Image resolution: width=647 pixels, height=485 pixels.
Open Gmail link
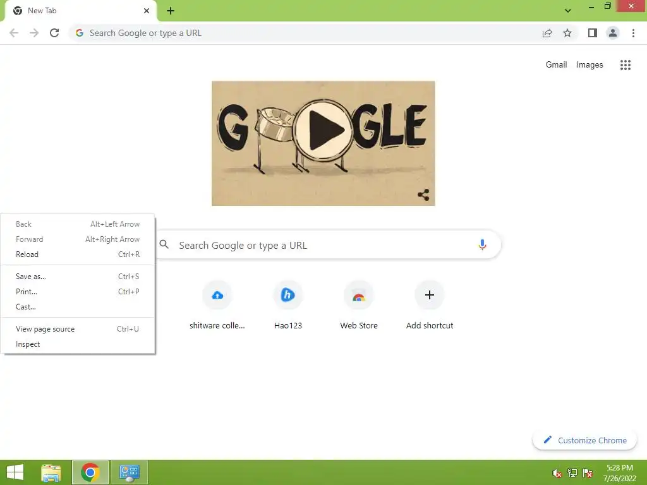[x=556, y=65]
